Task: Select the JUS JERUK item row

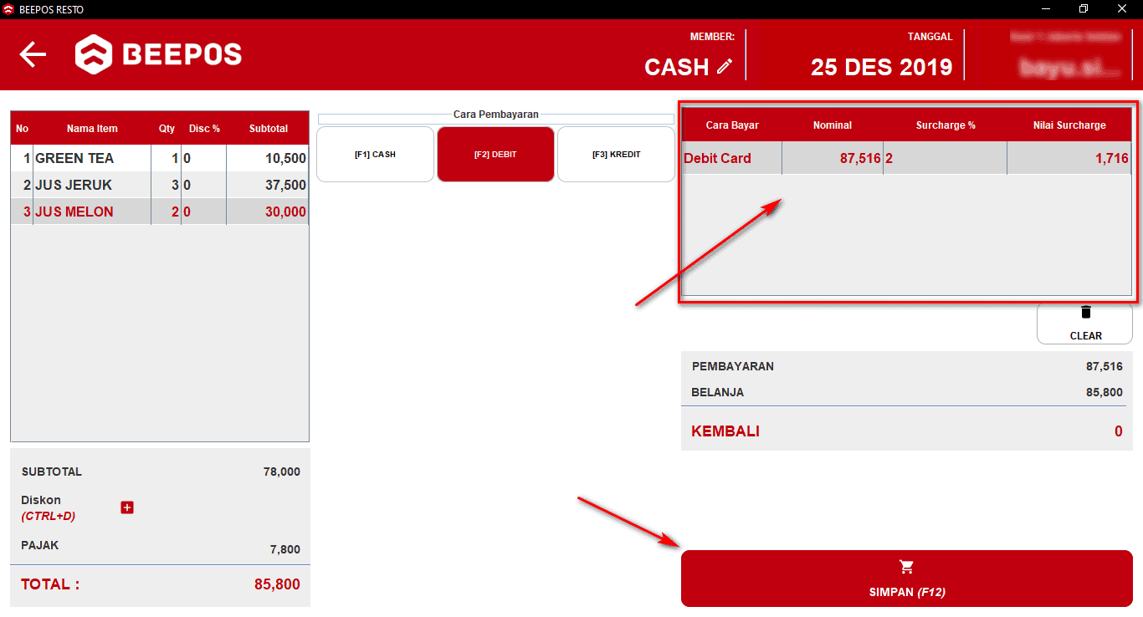Action: pyautogui.click(x=160, y=185)
